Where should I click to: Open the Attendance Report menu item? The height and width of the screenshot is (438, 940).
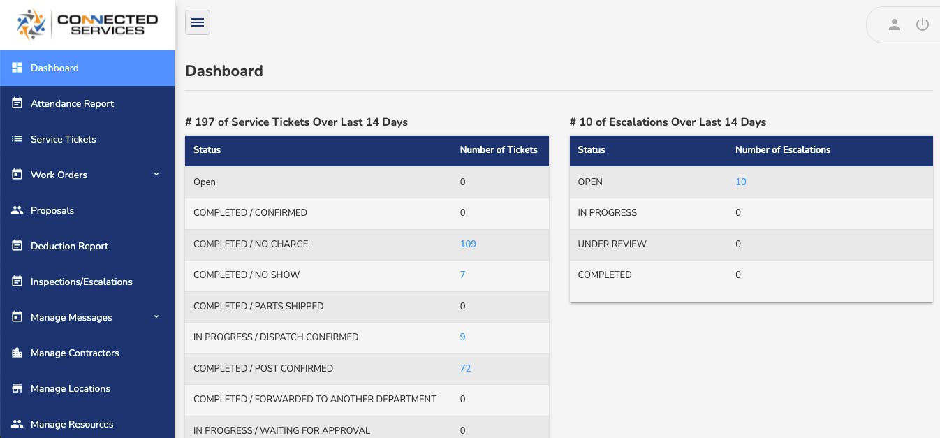coord(87,103)
